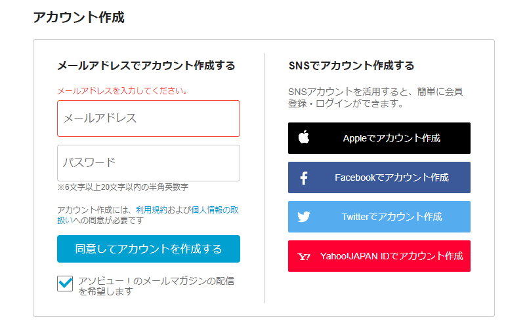Create account with Apple button
This screenshot has height=334, width=506.
coord(379,138)
